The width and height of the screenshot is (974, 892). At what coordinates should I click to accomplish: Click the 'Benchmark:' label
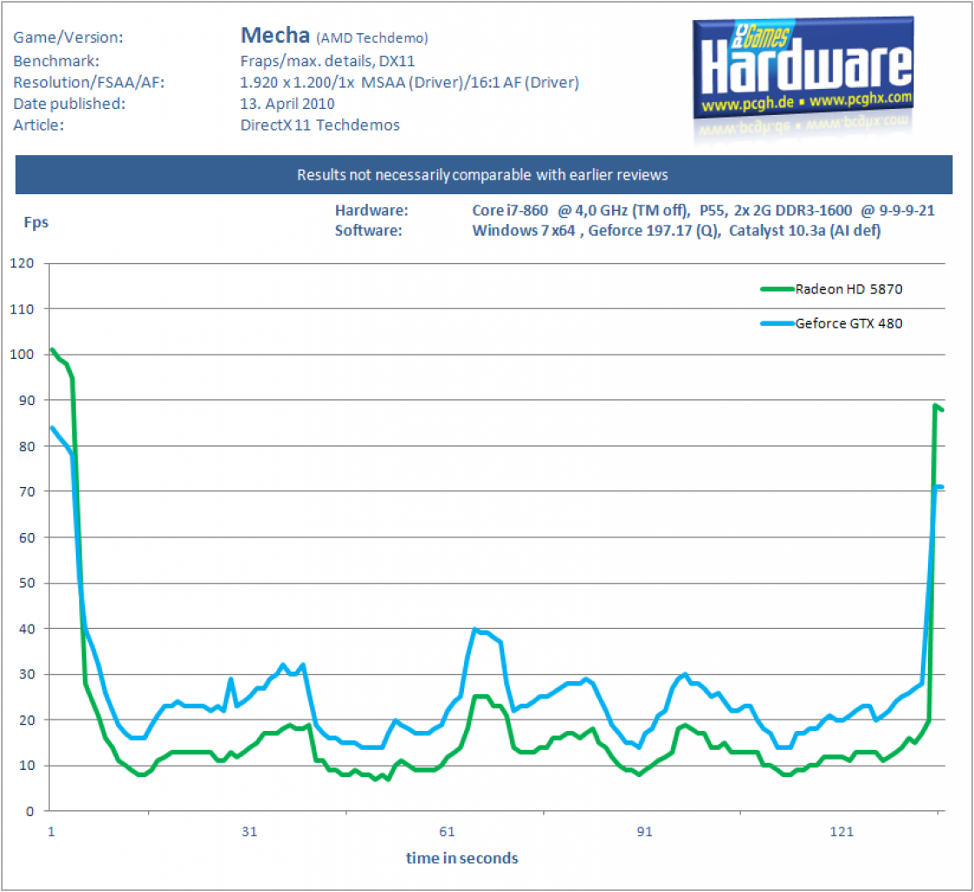[x=56, y=61]
